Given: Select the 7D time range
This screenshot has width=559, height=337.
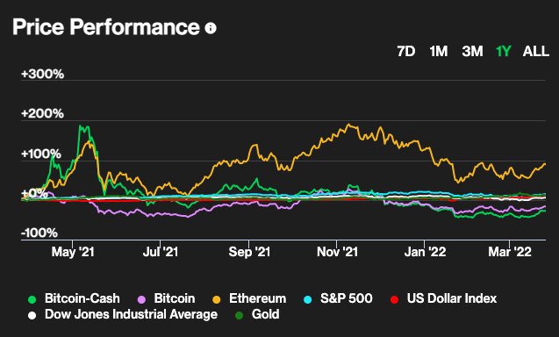Looking at the screenshot, I should coord(406,52).
